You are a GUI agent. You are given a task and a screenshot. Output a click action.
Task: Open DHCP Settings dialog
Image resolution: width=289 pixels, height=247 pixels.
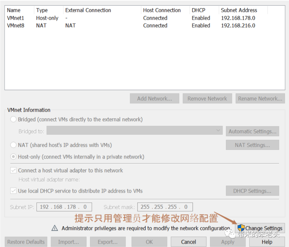pyautogui.click(x=252, y=191)
